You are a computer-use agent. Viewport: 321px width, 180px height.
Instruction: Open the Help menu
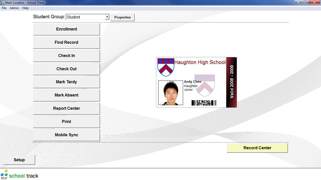25,8
